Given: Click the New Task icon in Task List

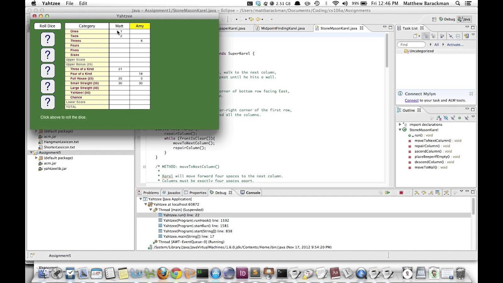Looking at the screenshot, I should [415, 36].
